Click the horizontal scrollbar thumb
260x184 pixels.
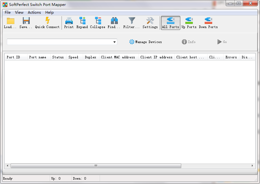pyautogui.click(x=96, y=166)
